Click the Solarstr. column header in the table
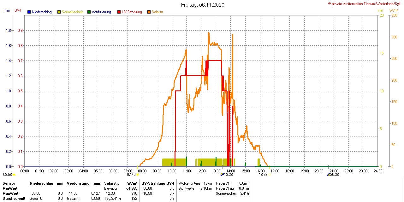404x202 pixels. pos(111,183)
